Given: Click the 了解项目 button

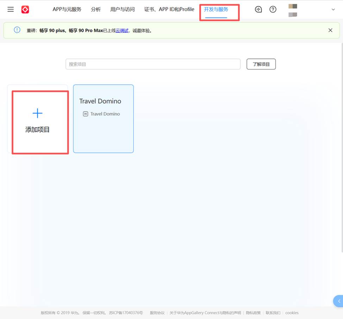Looking at the screenshot, I should coord(261,64).
